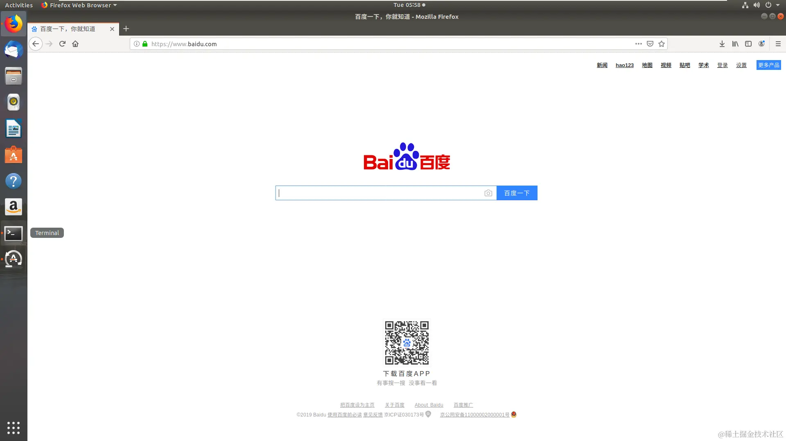The height and width of the screenshot is (441, 786).
Task: Open the power system menu icon
Action: (768, 5)
